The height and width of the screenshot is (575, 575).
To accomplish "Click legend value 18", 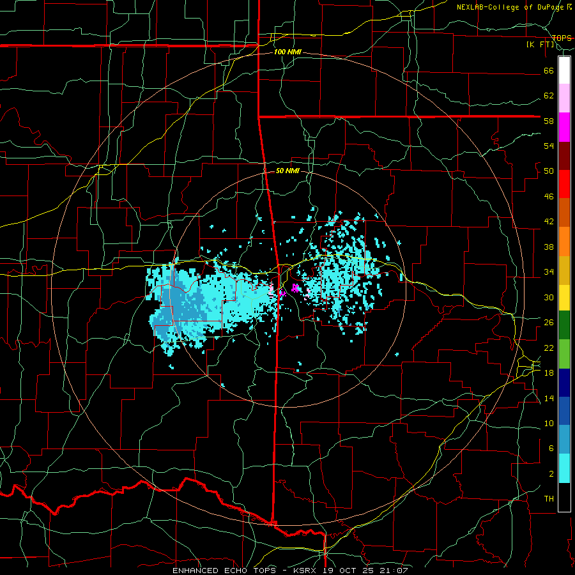I will coord(549,373).
